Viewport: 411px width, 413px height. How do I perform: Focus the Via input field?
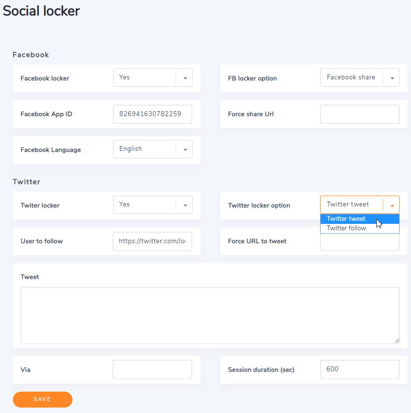click(152, 370)
